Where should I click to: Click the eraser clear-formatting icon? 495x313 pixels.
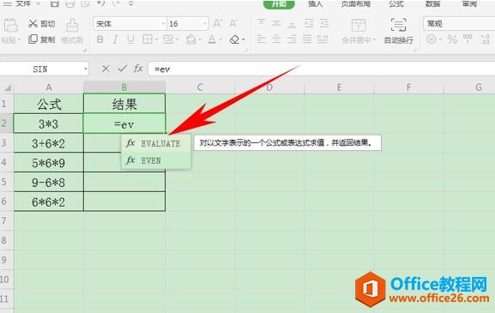(234, 39)
